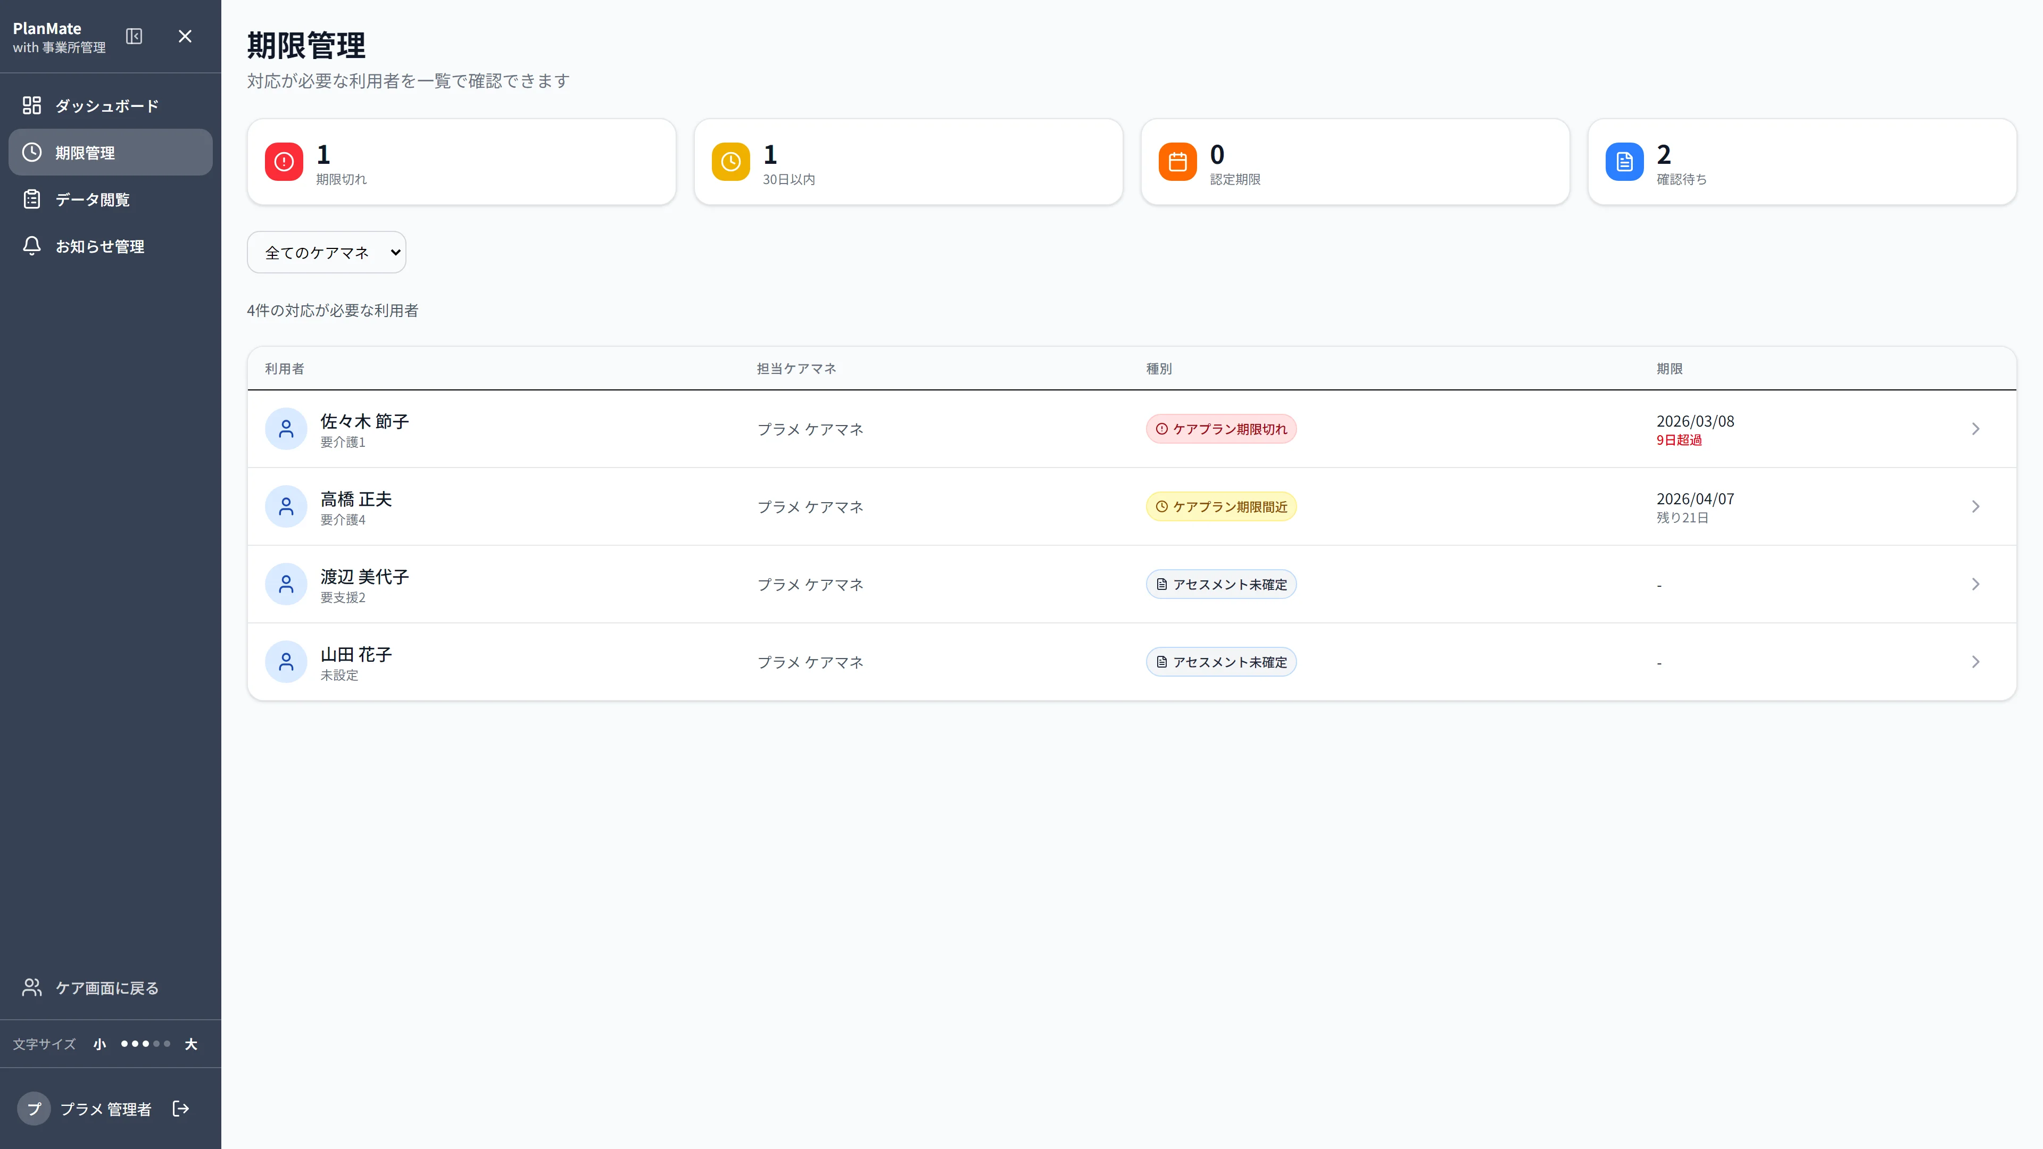
Task: Click the yellow 30日以内 clock icon
Action: [730, 162]
